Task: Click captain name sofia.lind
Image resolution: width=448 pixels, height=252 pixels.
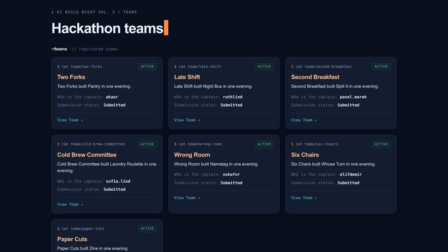Action: click(x=118, y=181)
